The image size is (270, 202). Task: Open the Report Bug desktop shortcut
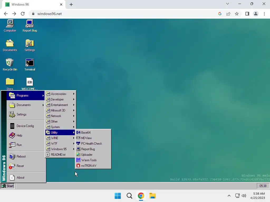click(30, 26)
